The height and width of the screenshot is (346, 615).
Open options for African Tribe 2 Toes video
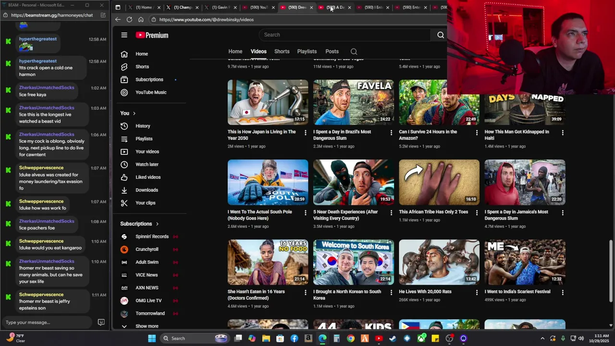point(477,212)
